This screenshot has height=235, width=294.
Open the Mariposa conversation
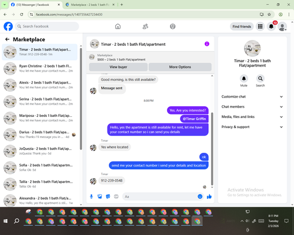tap(39, 118)
